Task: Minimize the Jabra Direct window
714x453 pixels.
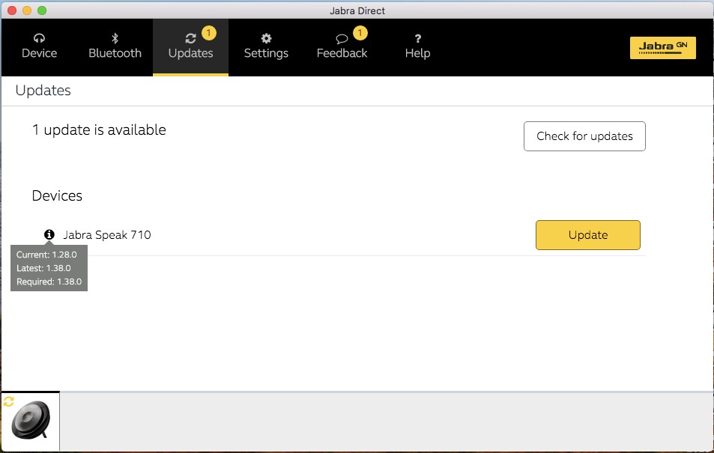Action: [27, 10]
